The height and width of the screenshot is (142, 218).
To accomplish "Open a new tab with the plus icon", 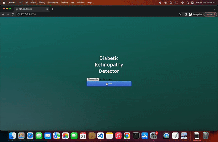I will tap(53, 9).
